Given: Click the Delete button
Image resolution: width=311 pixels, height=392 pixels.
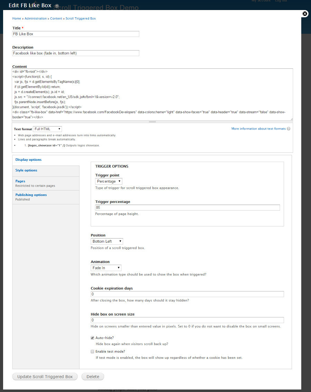Looking at the screenshot, I should [x=93, y=377].
